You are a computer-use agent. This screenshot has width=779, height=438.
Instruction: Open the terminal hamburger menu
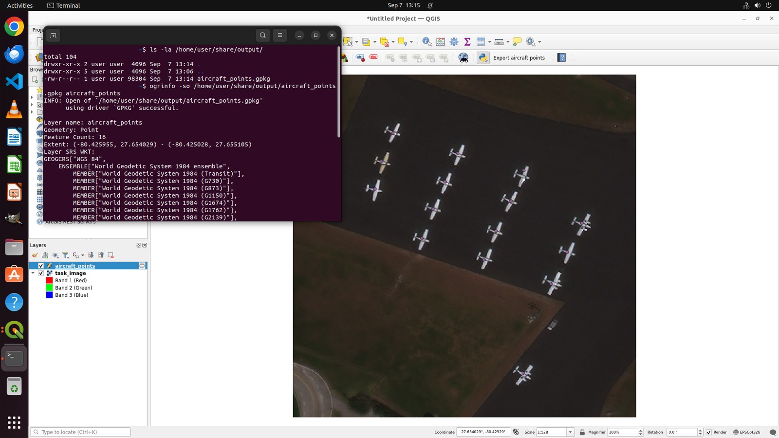[280, 35]
